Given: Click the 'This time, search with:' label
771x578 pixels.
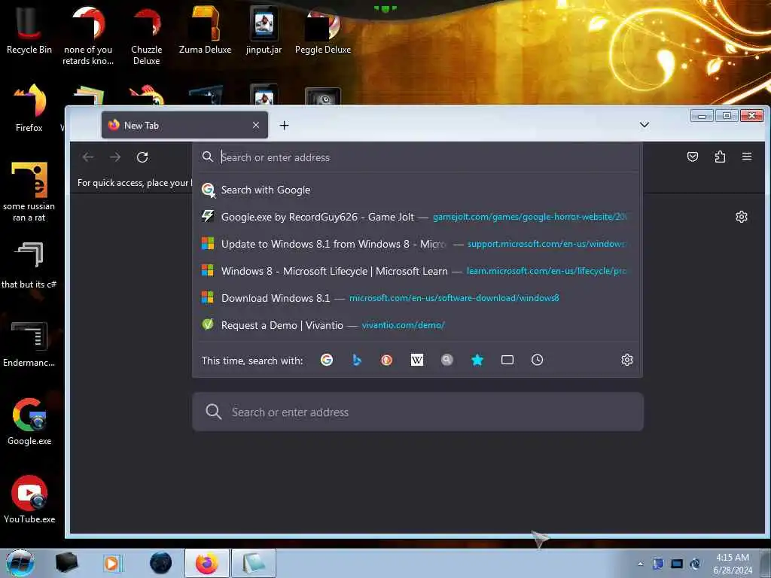Looking at the screenshot, I should coord(252,360).
